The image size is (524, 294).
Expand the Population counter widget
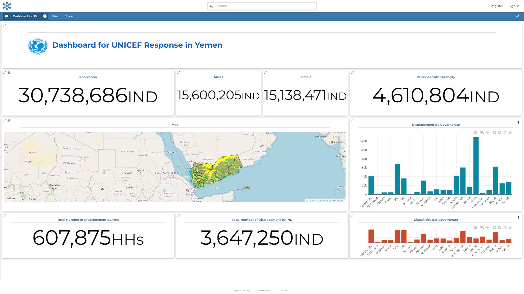coord(4,73)
